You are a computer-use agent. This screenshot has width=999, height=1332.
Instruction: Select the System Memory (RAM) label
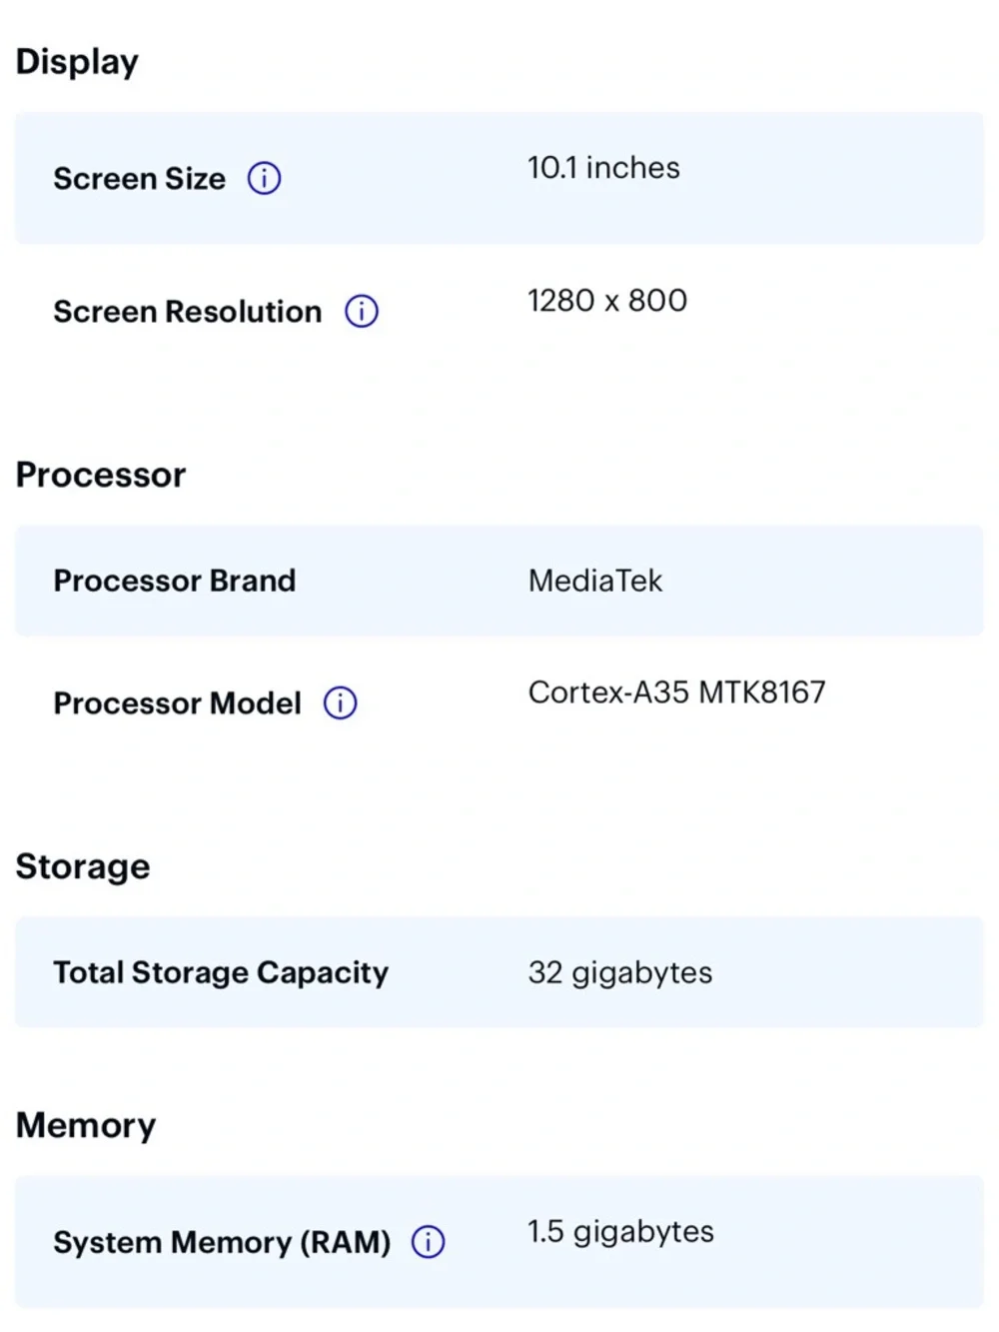[x=222, y=1242]
